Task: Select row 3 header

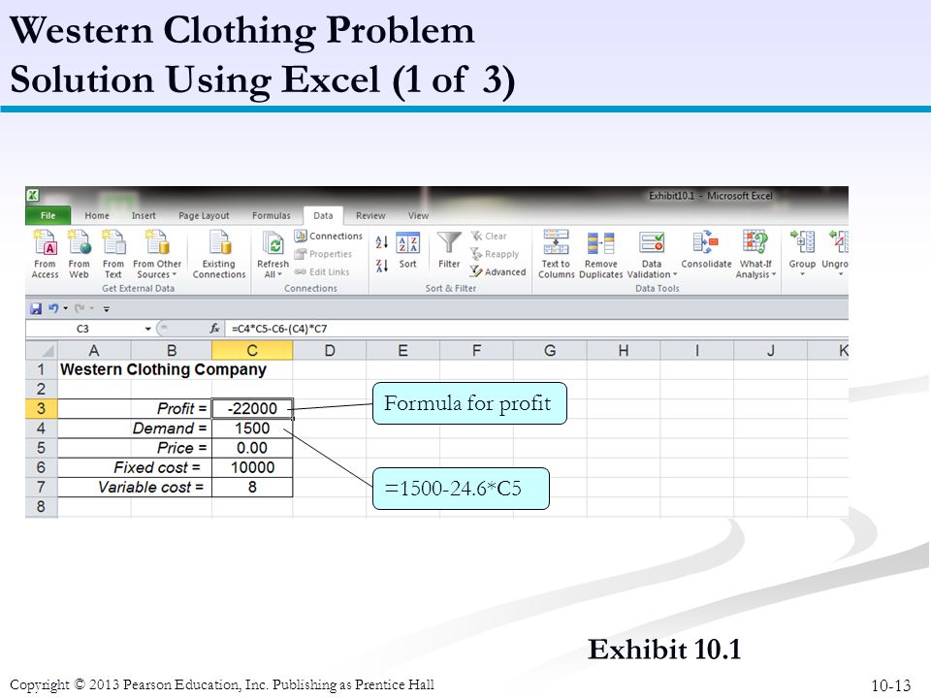Action: pyautogui.click(x=42, y=408)
